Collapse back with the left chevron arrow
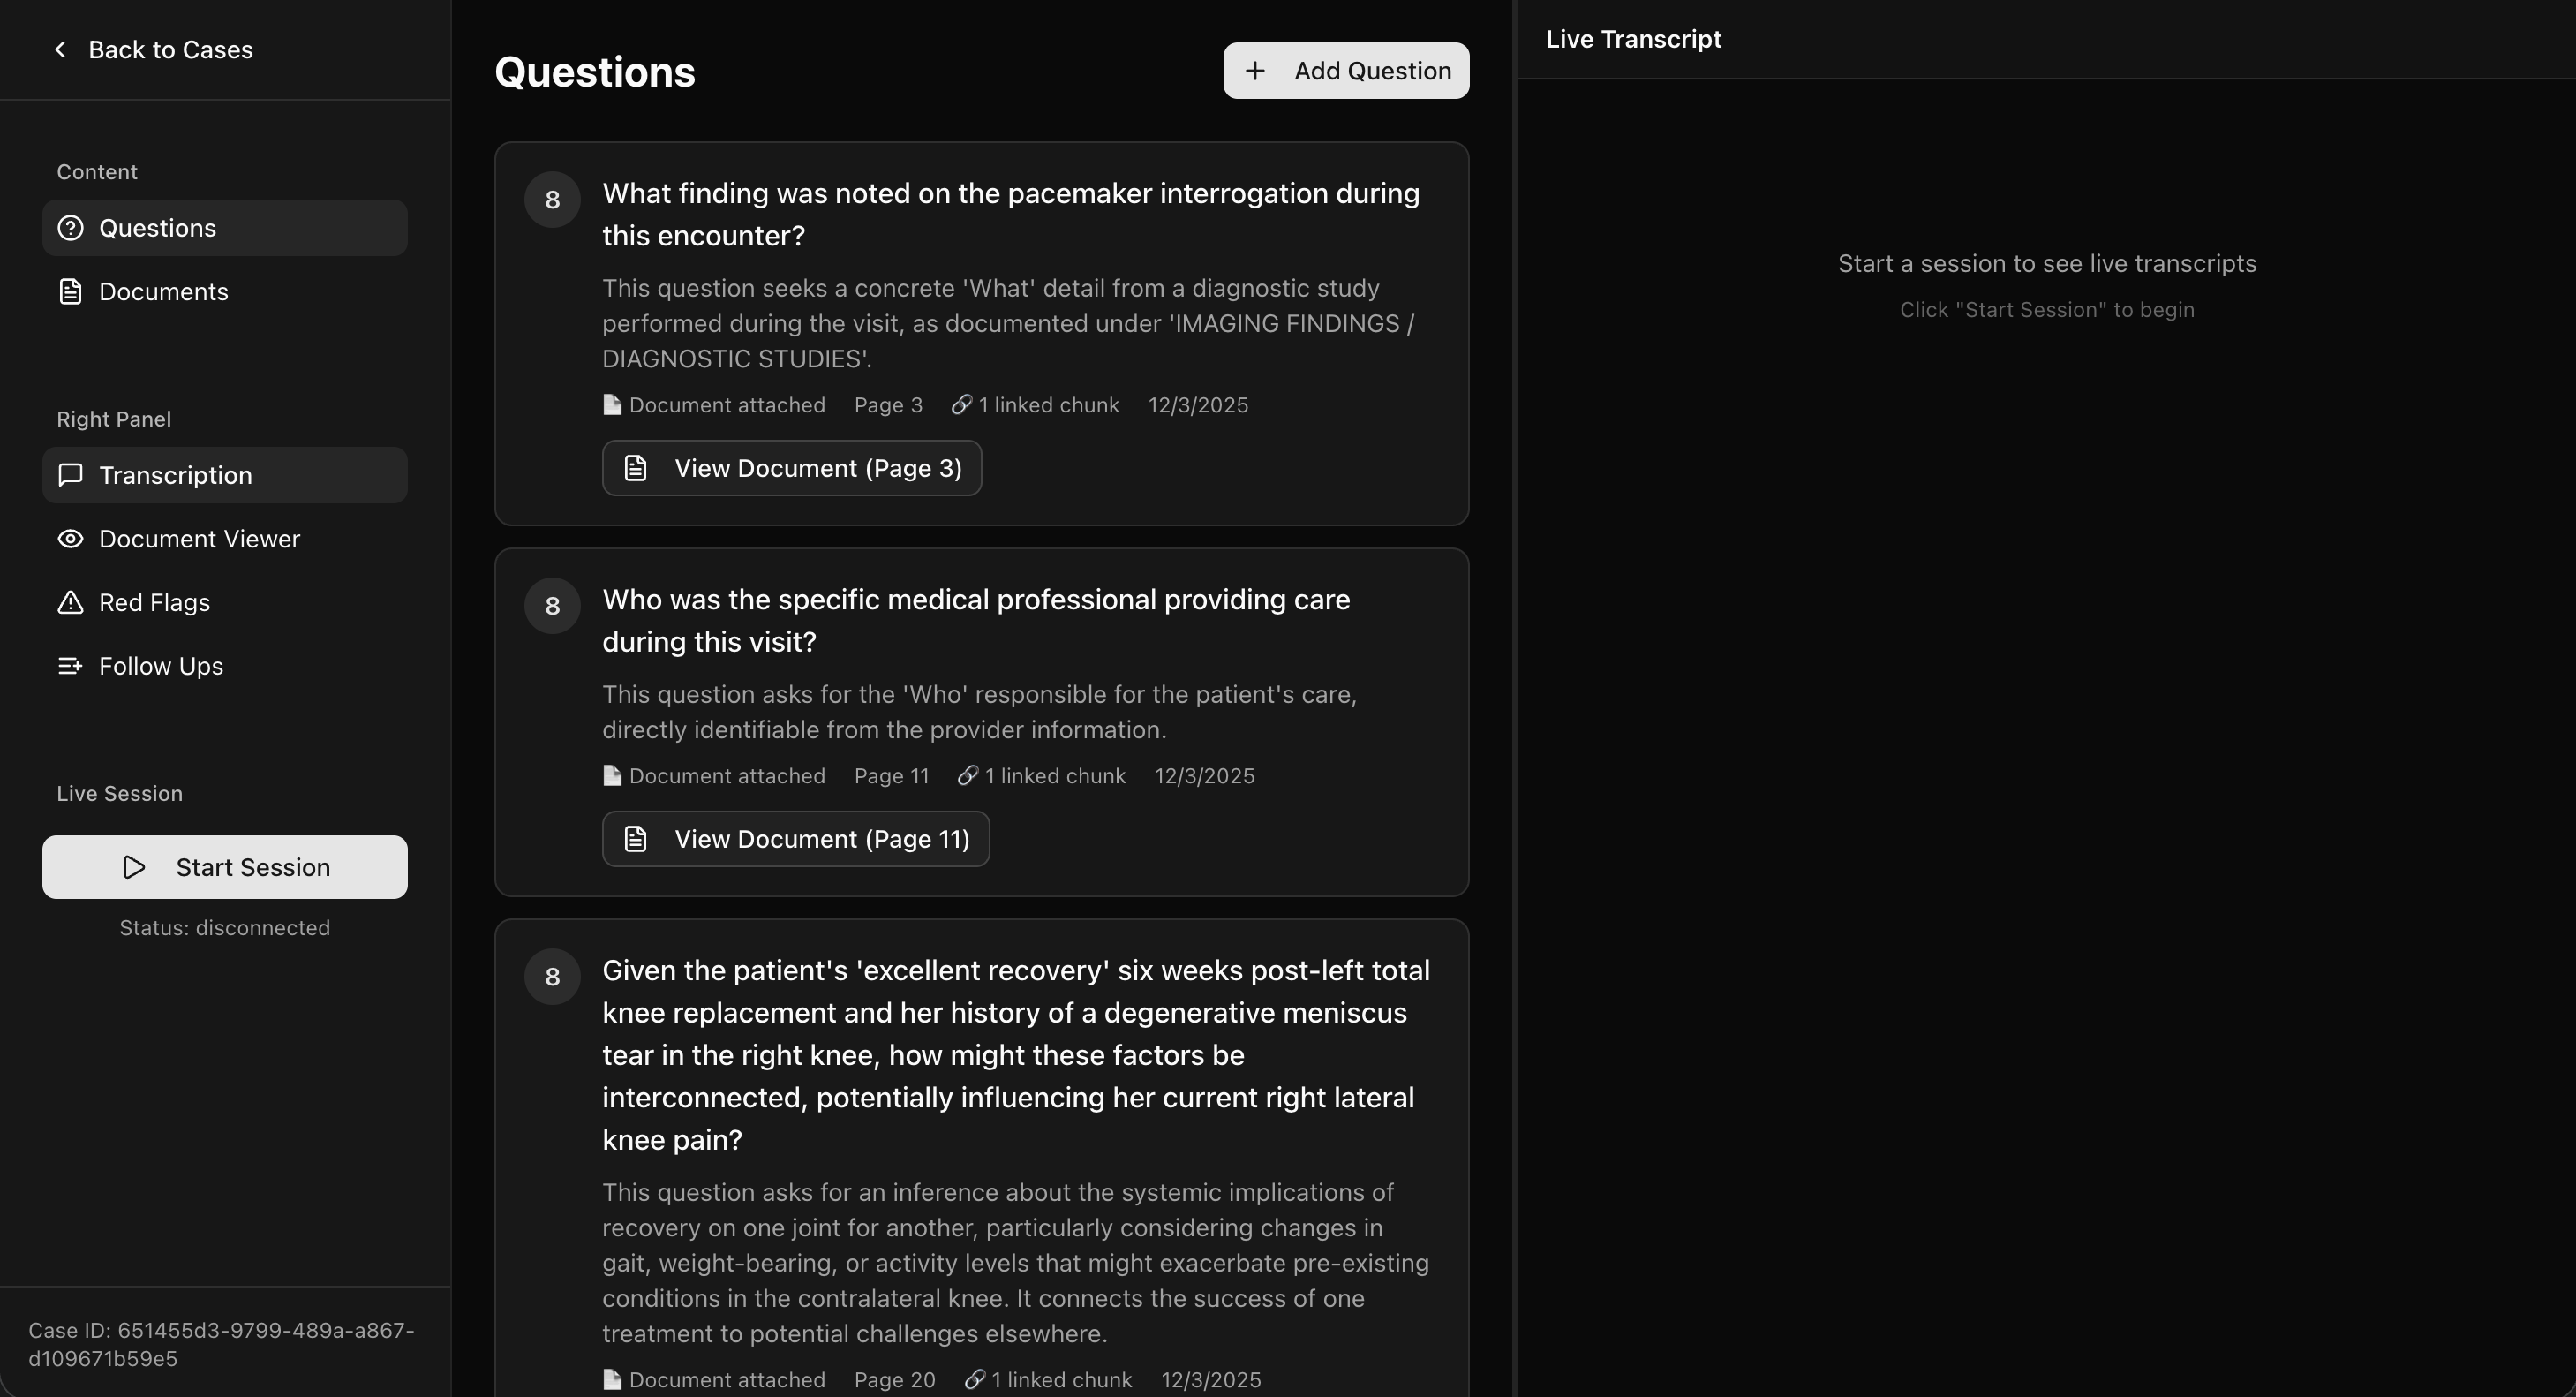 pyautogui.click(x=60, y=49)
